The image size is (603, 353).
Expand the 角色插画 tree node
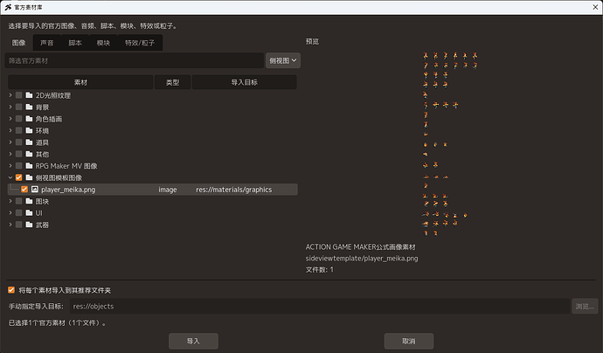click(x=10, y=119)
